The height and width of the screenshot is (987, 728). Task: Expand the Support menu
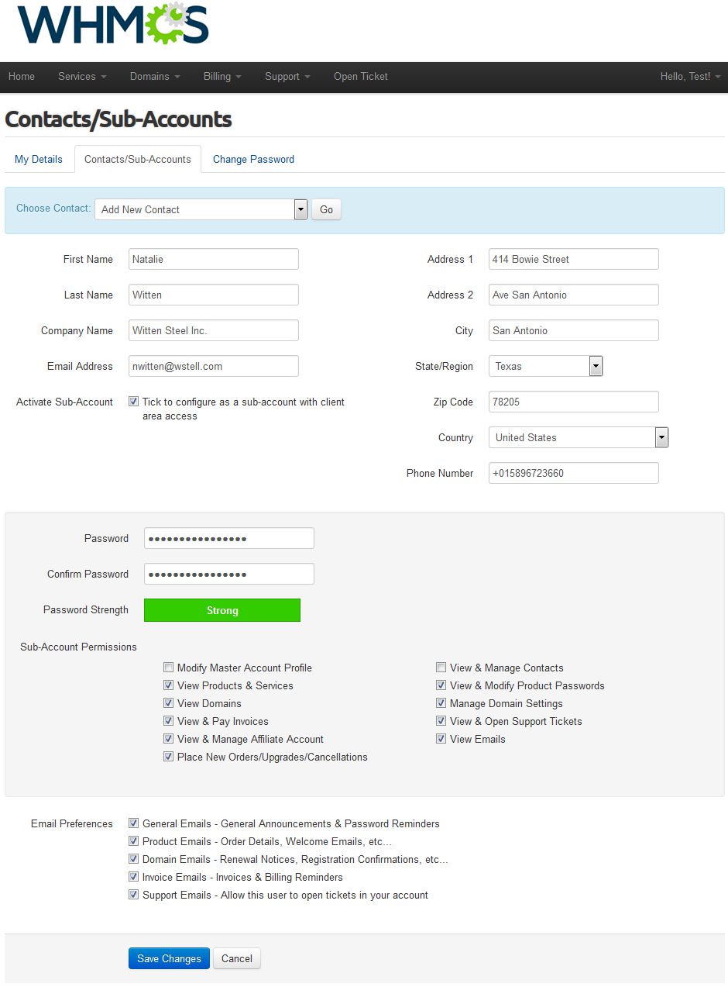[x=287, y=77]
